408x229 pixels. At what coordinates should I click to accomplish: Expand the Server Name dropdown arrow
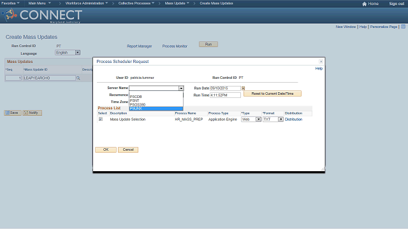[181, 88]
